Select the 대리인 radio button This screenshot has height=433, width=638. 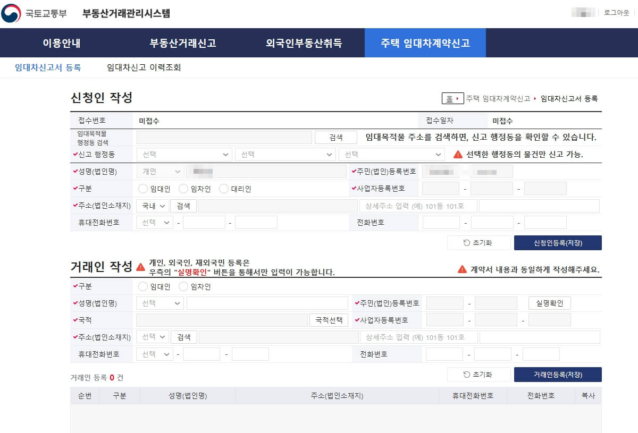click(x=223, y=188)
